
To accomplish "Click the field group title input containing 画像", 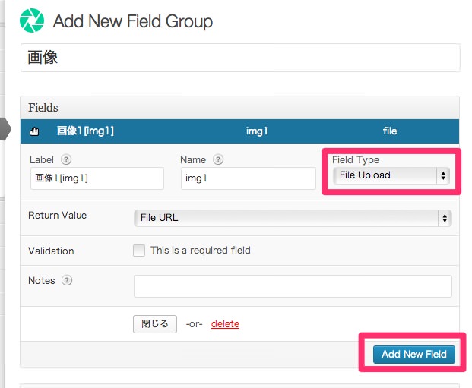I will [240, 58].
